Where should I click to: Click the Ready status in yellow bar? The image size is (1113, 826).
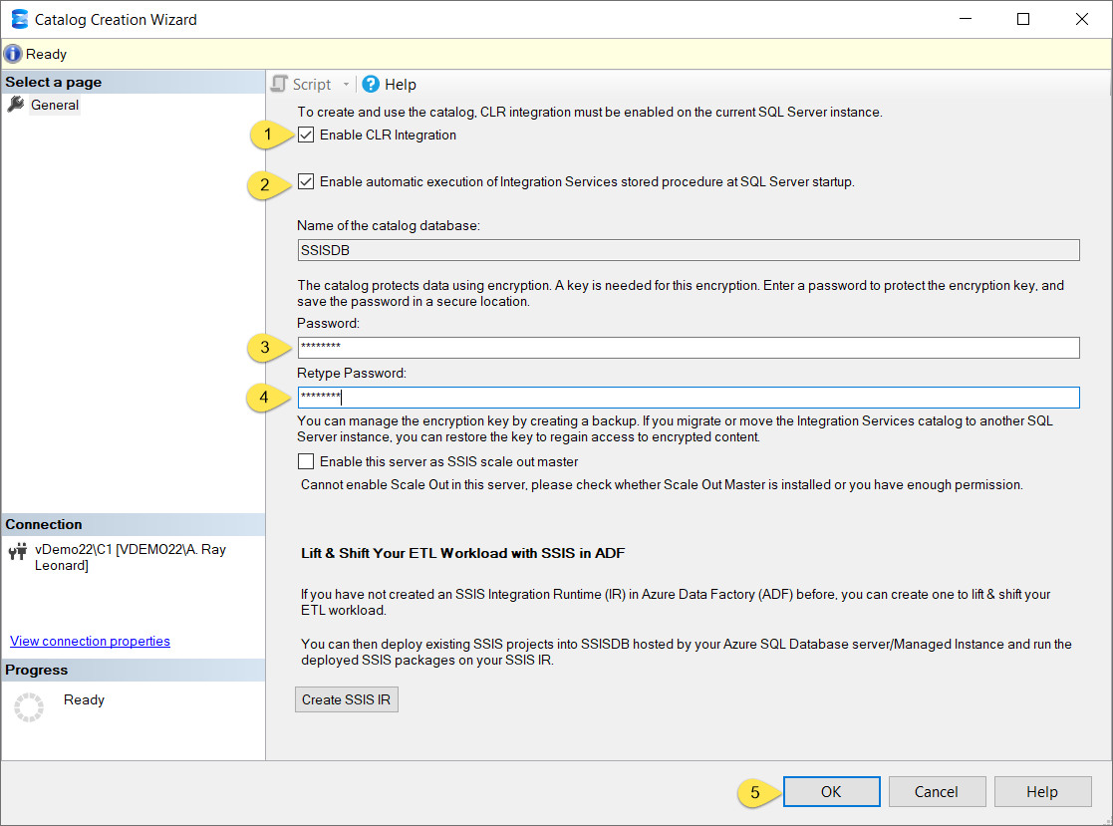pos(46,54)
